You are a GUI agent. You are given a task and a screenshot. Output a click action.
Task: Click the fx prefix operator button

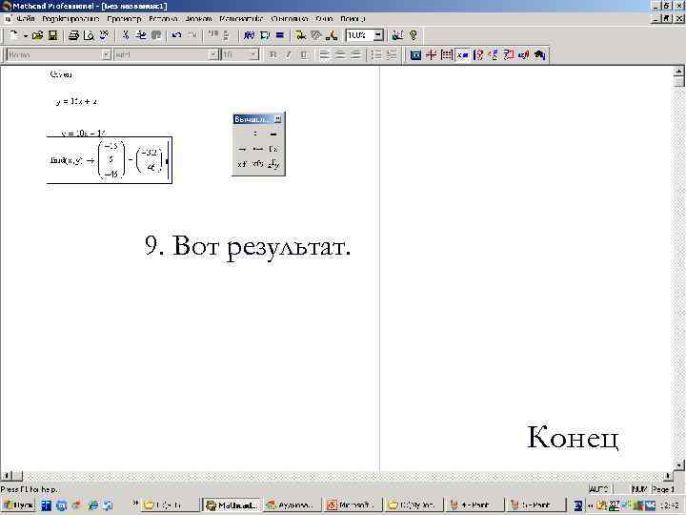click(273, 149)
